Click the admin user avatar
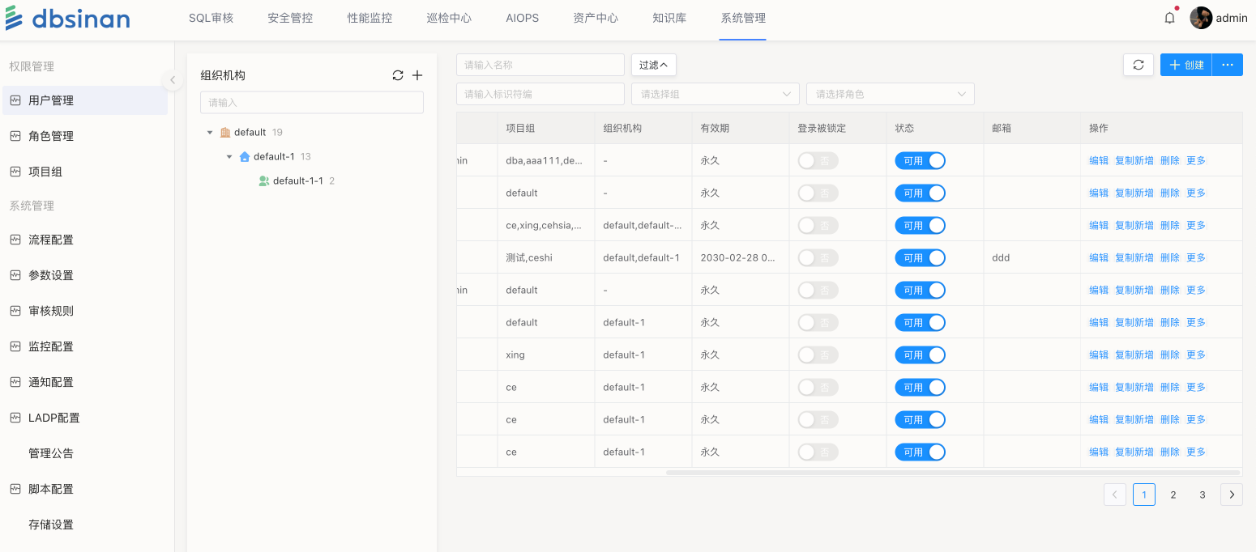The height and width of the screenshot is (552, 1256). [x=1200, y=18]
